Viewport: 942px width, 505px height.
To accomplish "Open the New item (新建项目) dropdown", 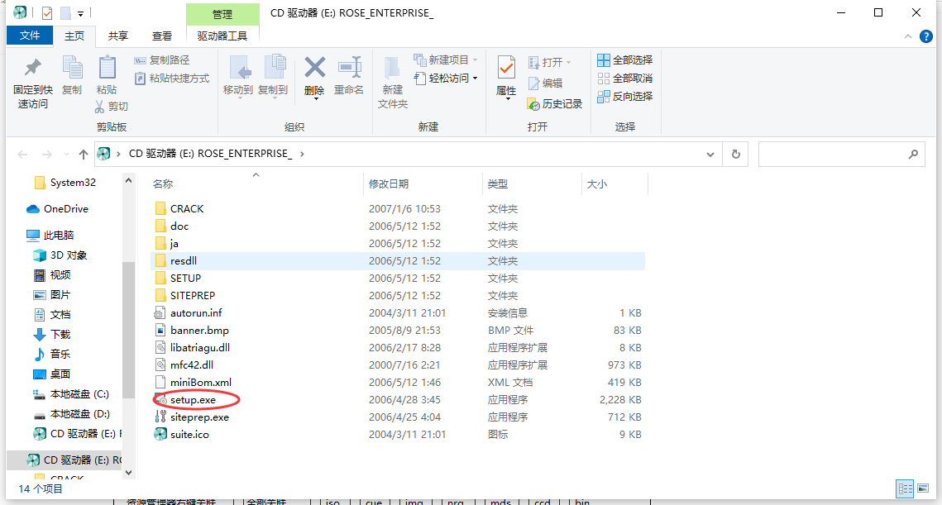I will [446, 60].
